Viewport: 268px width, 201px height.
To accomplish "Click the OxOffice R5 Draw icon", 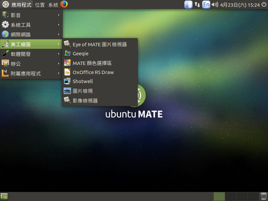I will (67, 72).
